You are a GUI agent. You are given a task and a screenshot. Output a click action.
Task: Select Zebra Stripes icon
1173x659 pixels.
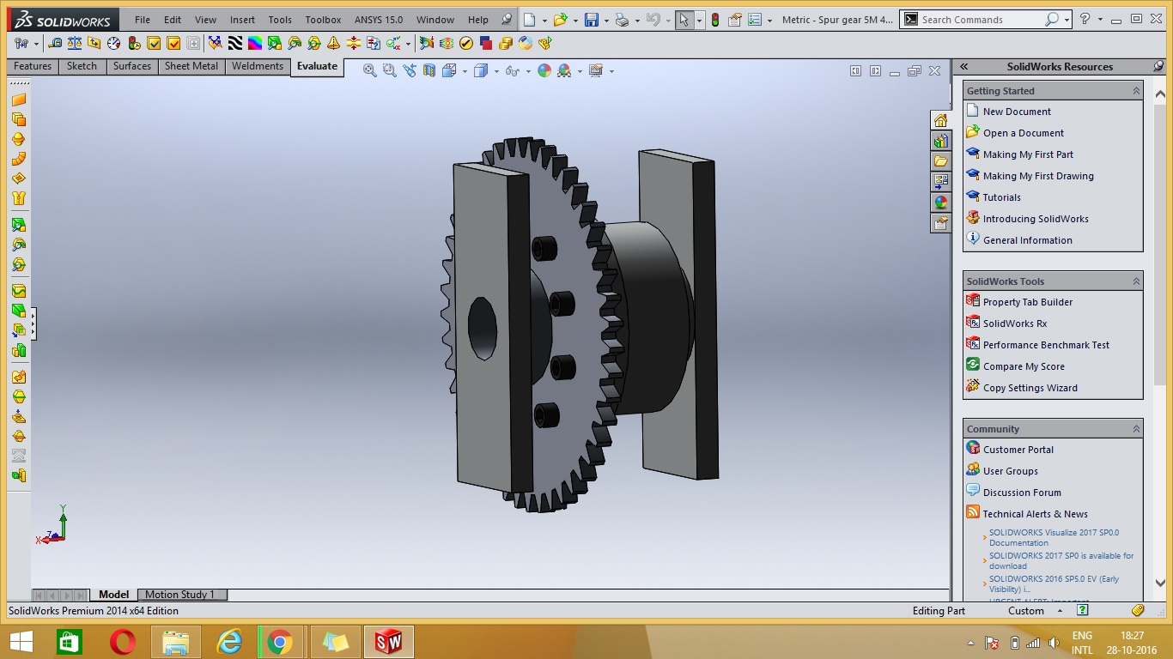point(234,43)
